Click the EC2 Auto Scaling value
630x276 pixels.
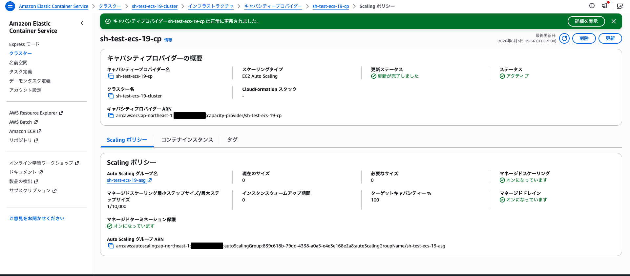260,76
